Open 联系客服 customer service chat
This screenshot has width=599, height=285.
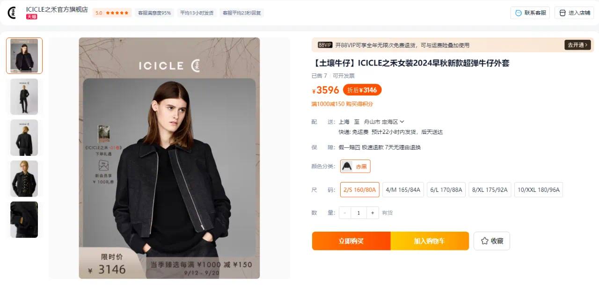(x=530, y=13)
